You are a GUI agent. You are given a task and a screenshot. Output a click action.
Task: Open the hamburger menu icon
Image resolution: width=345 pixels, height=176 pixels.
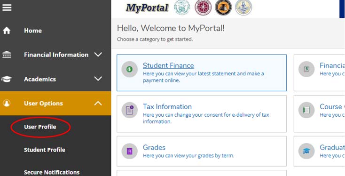click(7, 8)
